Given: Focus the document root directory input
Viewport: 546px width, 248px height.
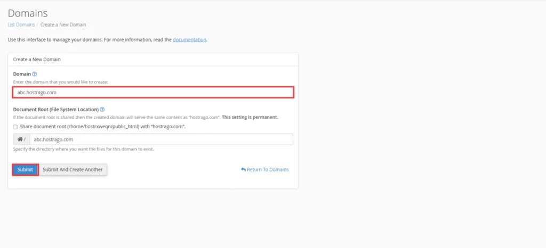Looking at the screenshot, I should point(161,139).
